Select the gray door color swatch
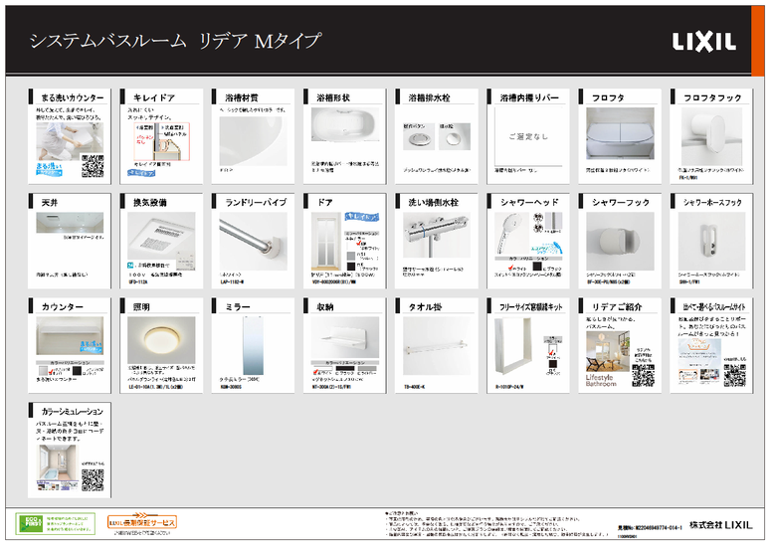Image resolution: width=774 pixels, height=553 pixels. point(351,256)
